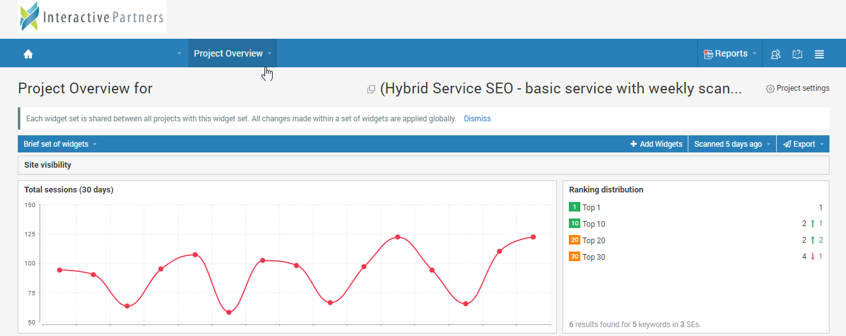Image resolution: width=846 pixels, height=336 pixels.
Task: Click the Project settings gear icon
Action: (770, 89)
